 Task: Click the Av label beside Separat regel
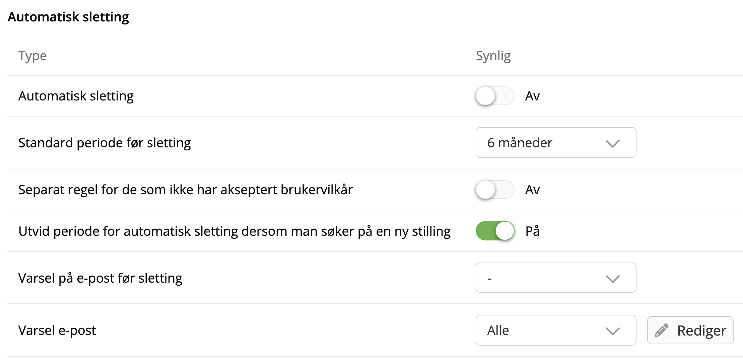click(532, 190)
